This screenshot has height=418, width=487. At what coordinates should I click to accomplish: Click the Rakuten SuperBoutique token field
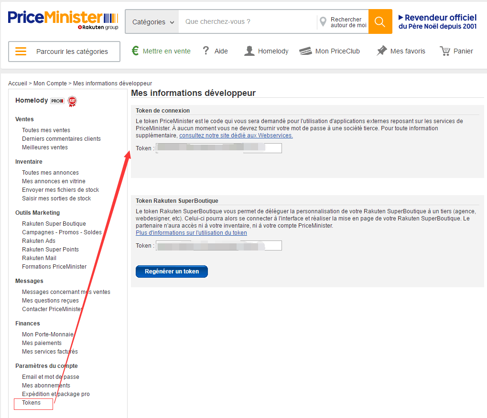[x=219, y=246]
